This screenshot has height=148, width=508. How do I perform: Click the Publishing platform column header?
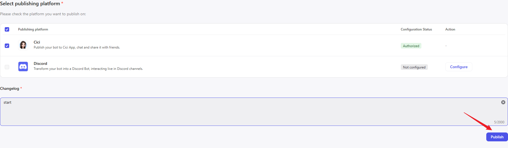(33, 29)
